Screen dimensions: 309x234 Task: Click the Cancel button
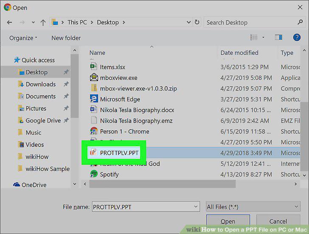point(278,221)
